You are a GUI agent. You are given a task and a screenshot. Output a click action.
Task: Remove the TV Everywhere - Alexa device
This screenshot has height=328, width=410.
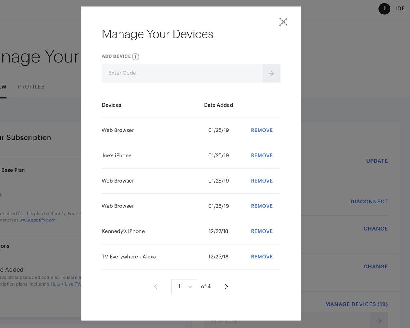click(x=261, y=256)
